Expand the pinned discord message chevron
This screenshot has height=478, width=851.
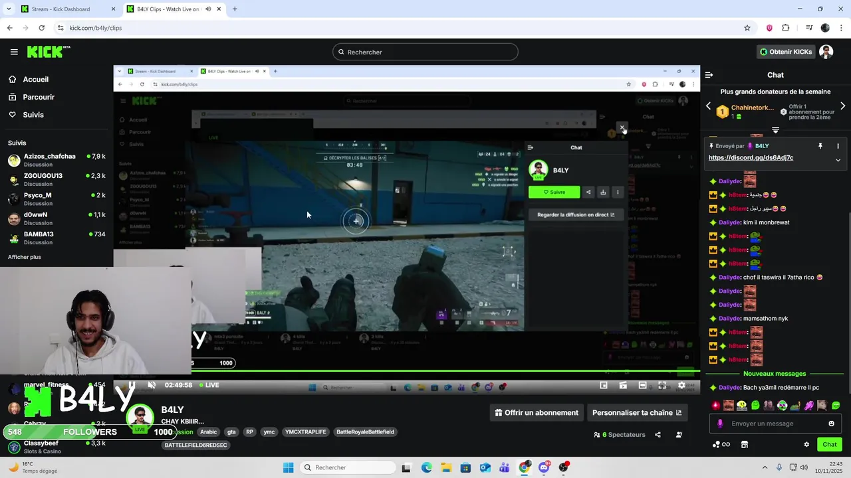tap(838, 160)
